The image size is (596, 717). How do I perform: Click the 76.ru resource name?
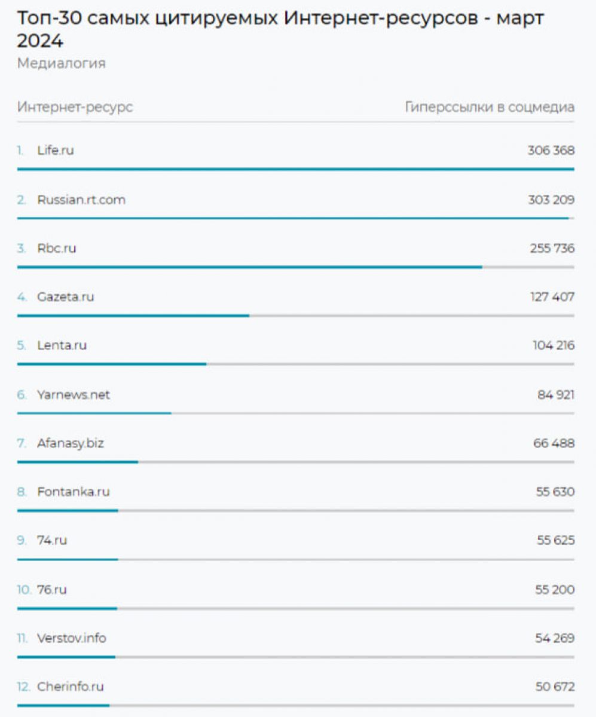coord(52,590)
